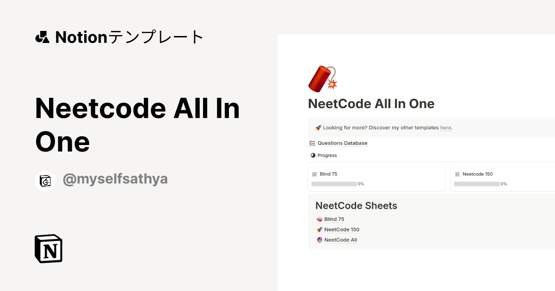Viewport: 555px width, 291px height.
Task: Open the Progress page
Action: point(327,155)
